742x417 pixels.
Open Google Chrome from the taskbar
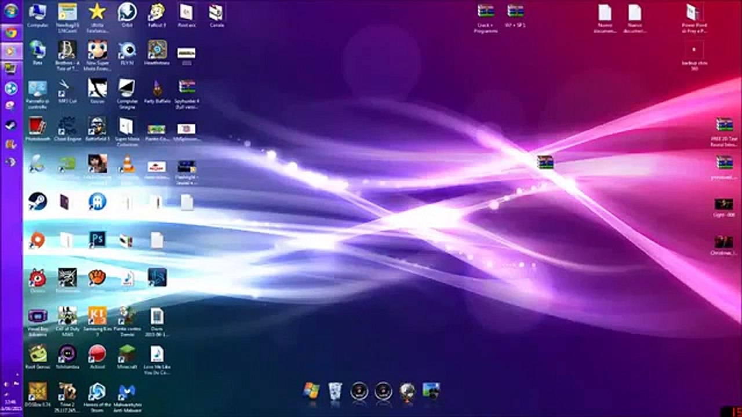(x=10, y=32)
